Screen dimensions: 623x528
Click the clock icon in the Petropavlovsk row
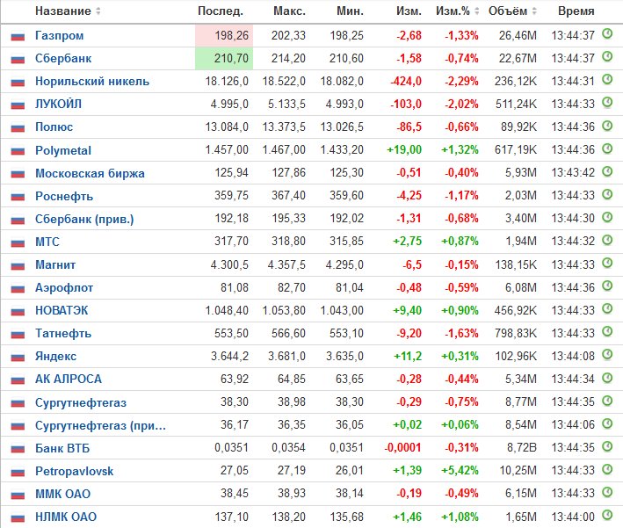pyautogui.click(x=607, y=469)
